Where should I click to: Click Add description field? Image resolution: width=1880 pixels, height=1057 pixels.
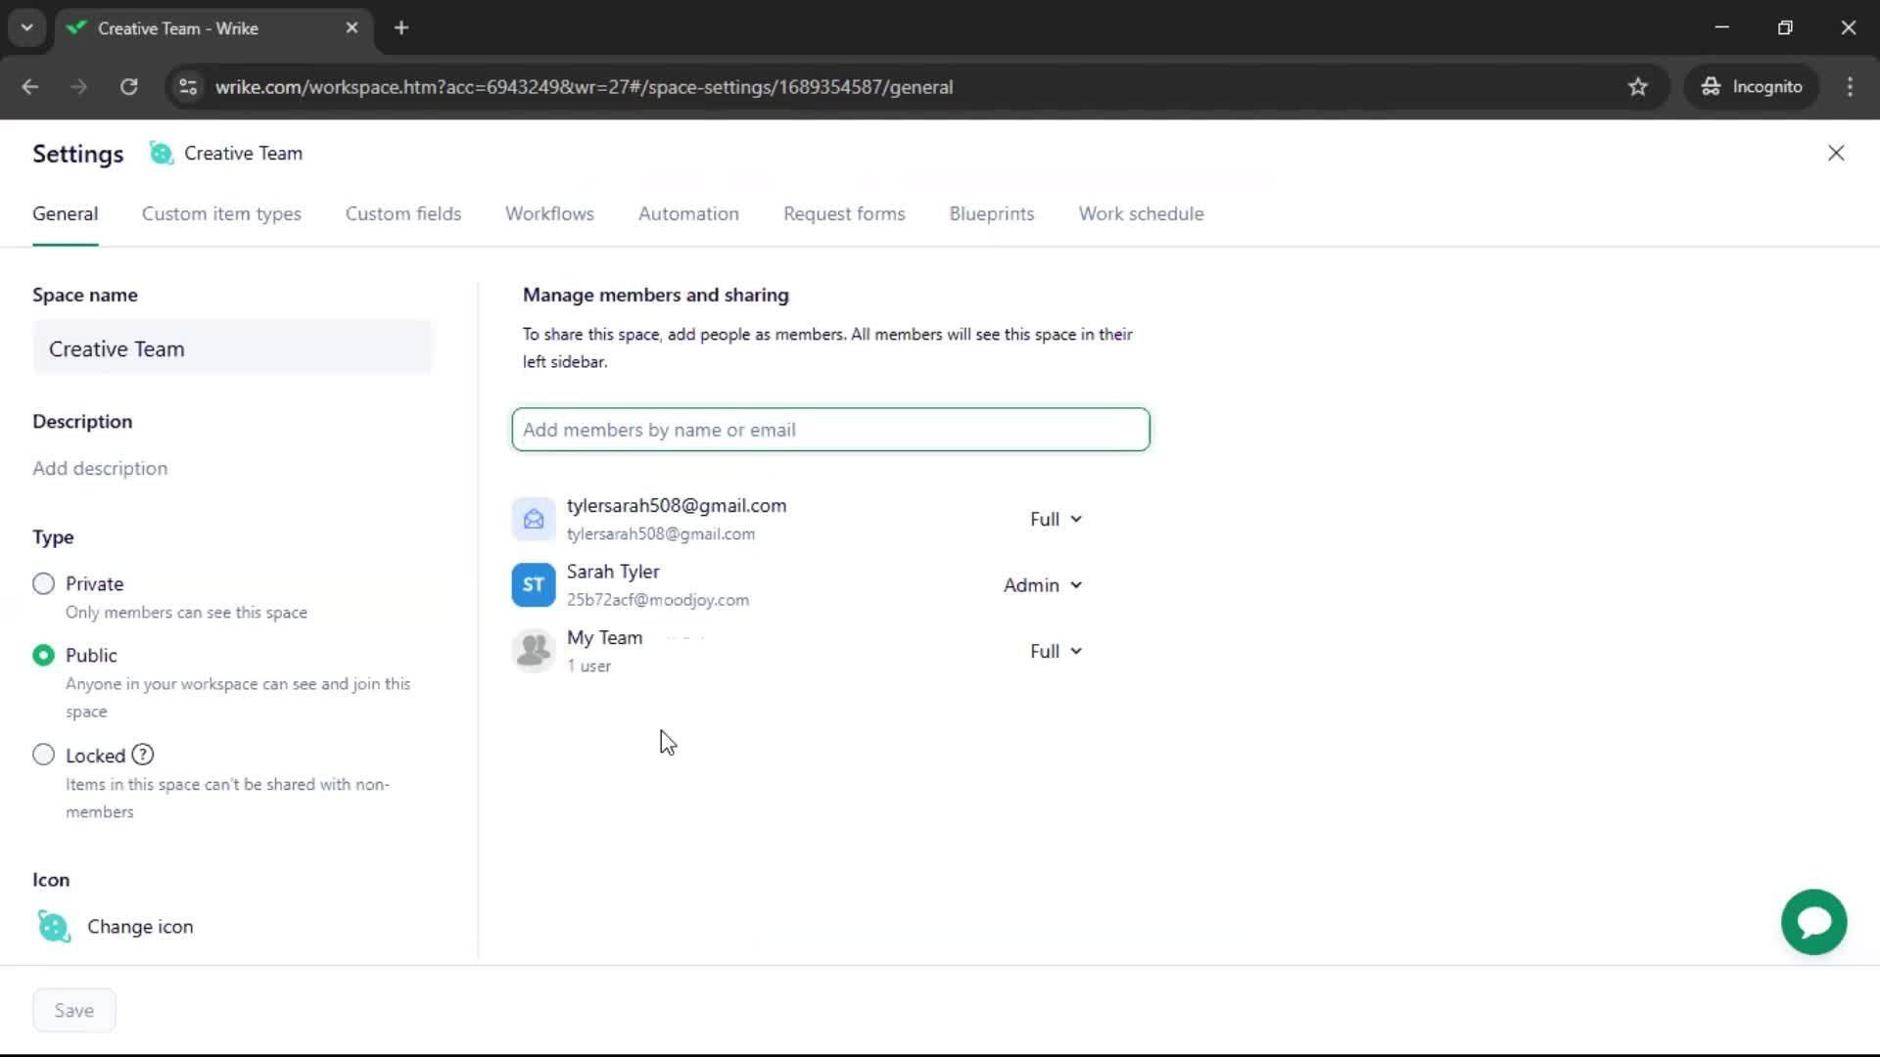(100, 468)
